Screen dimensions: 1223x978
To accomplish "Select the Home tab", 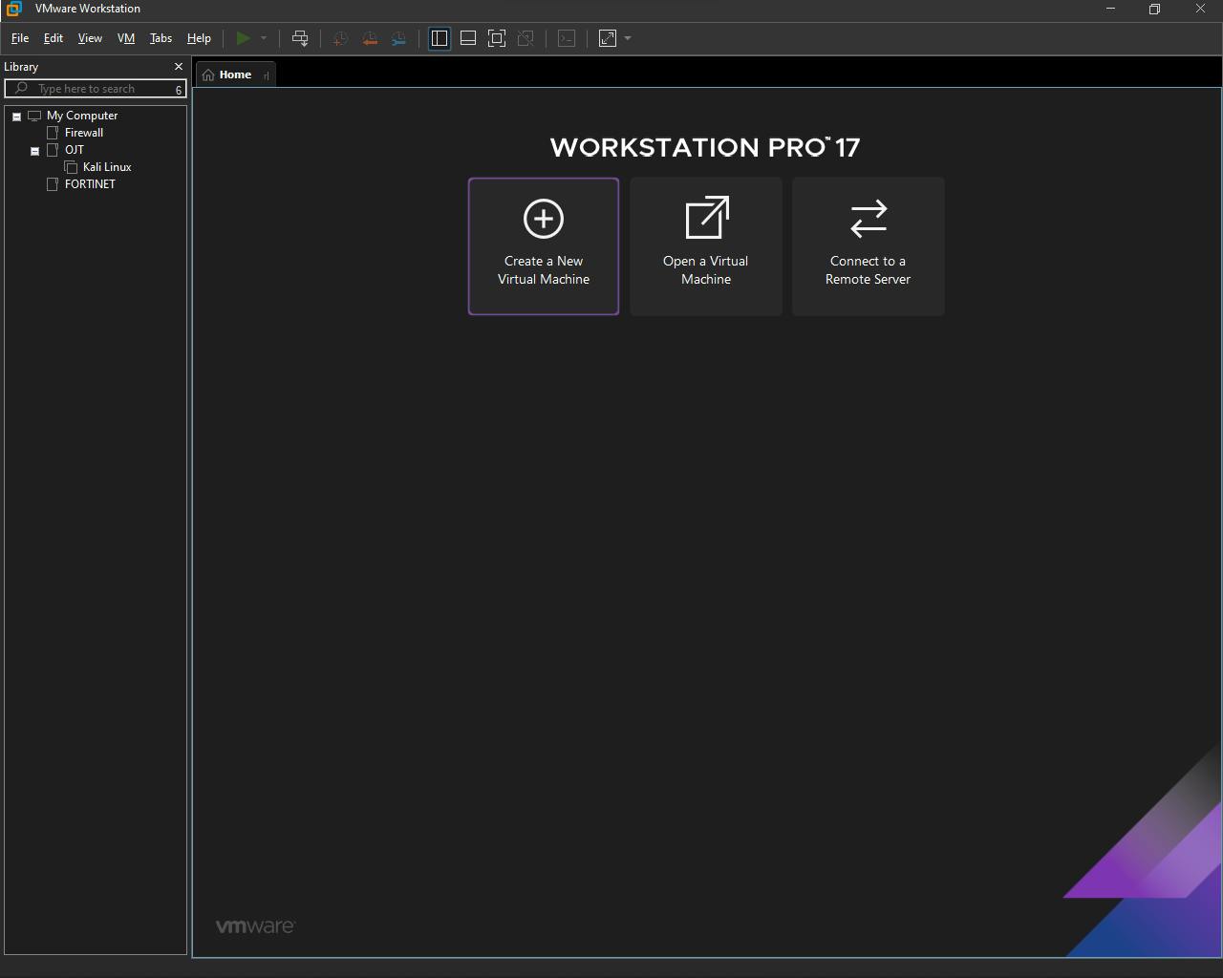I will [235, 74].
